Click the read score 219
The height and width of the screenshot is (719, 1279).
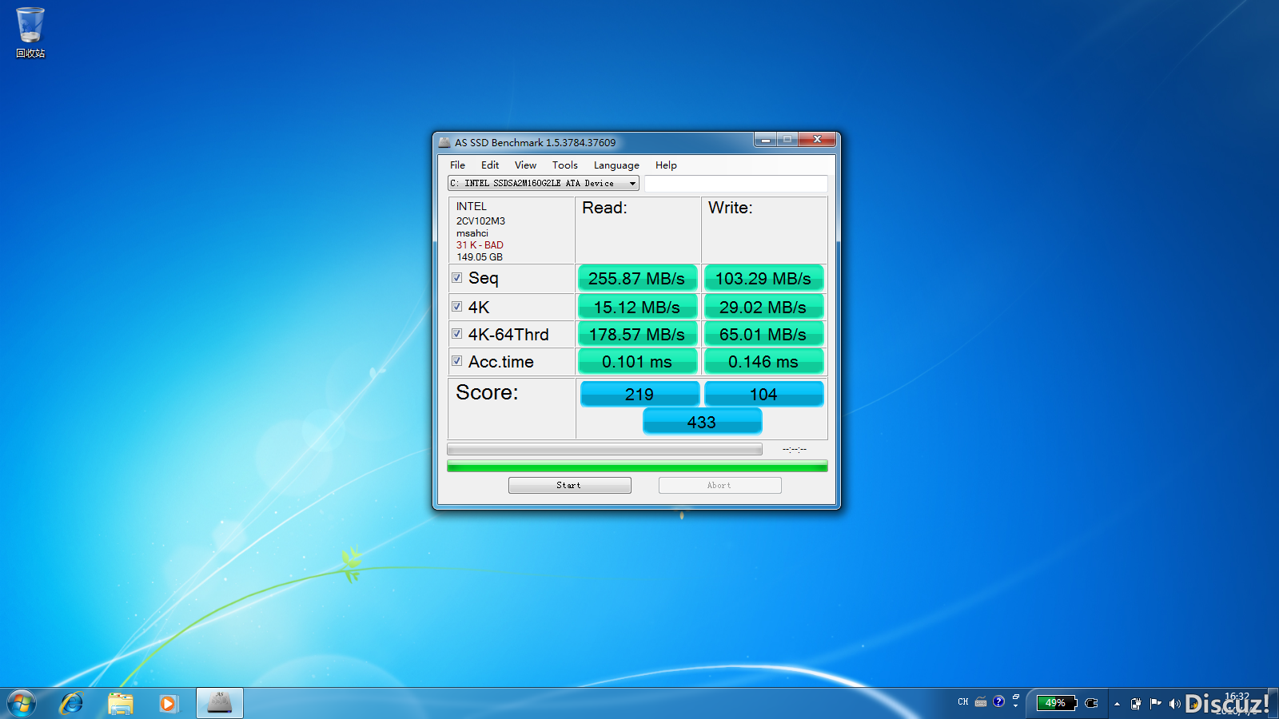tap(639, 394)
